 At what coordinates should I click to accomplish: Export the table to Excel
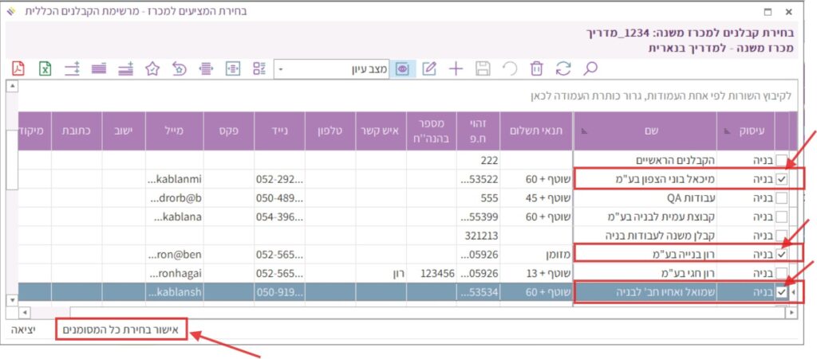point(45,68)
